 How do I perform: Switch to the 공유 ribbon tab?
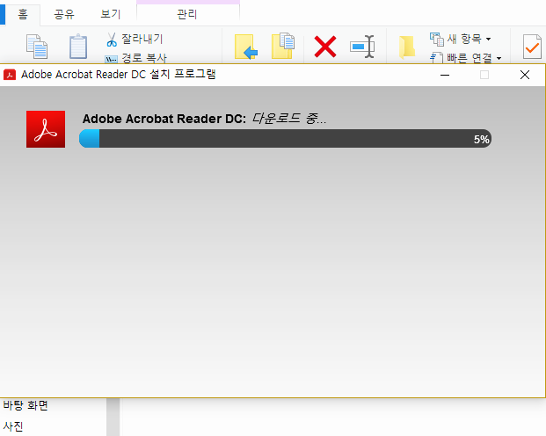64,14
